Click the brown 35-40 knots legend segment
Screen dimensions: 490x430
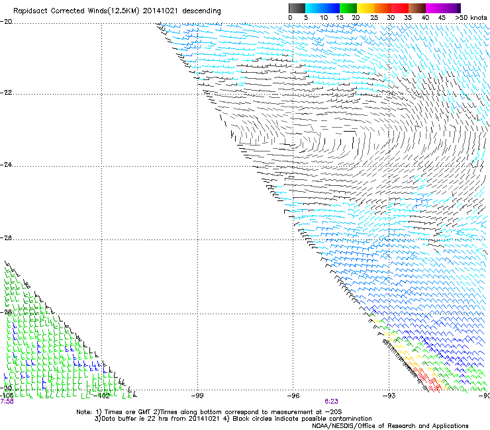[417, 8]
